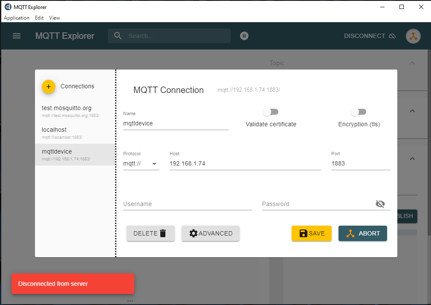Minimize the MQTT Explorer window
This screenshot has width=431, height=305.
click(382, 7)
